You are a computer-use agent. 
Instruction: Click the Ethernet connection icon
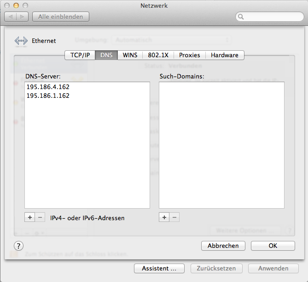pos(21,41)
